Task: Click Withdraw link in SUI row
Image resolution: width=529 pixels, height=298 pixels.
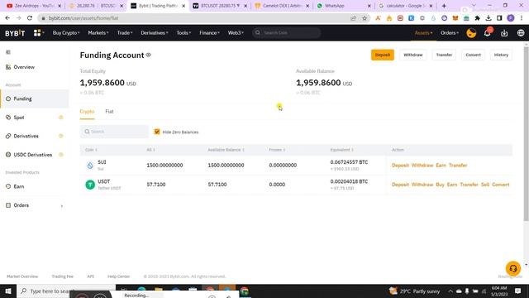Action: 422,166
